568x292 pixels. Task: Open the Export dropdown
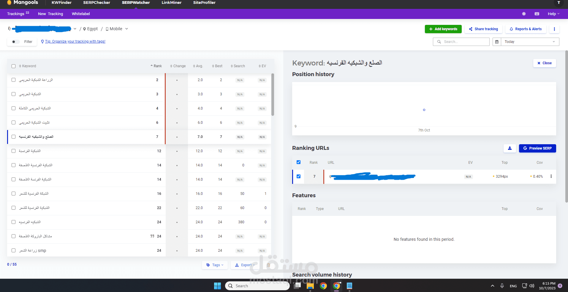tap(245, 265)
